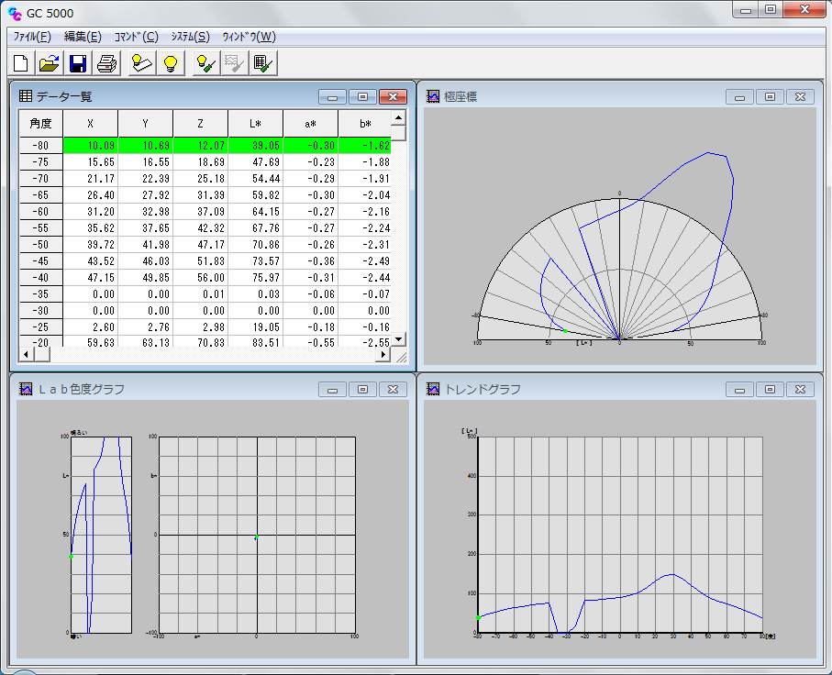Select the -65 angle row header
Image resolution: width=832 pixels, height=675 pixels.
pyautogui.click(x=41, y=194)
